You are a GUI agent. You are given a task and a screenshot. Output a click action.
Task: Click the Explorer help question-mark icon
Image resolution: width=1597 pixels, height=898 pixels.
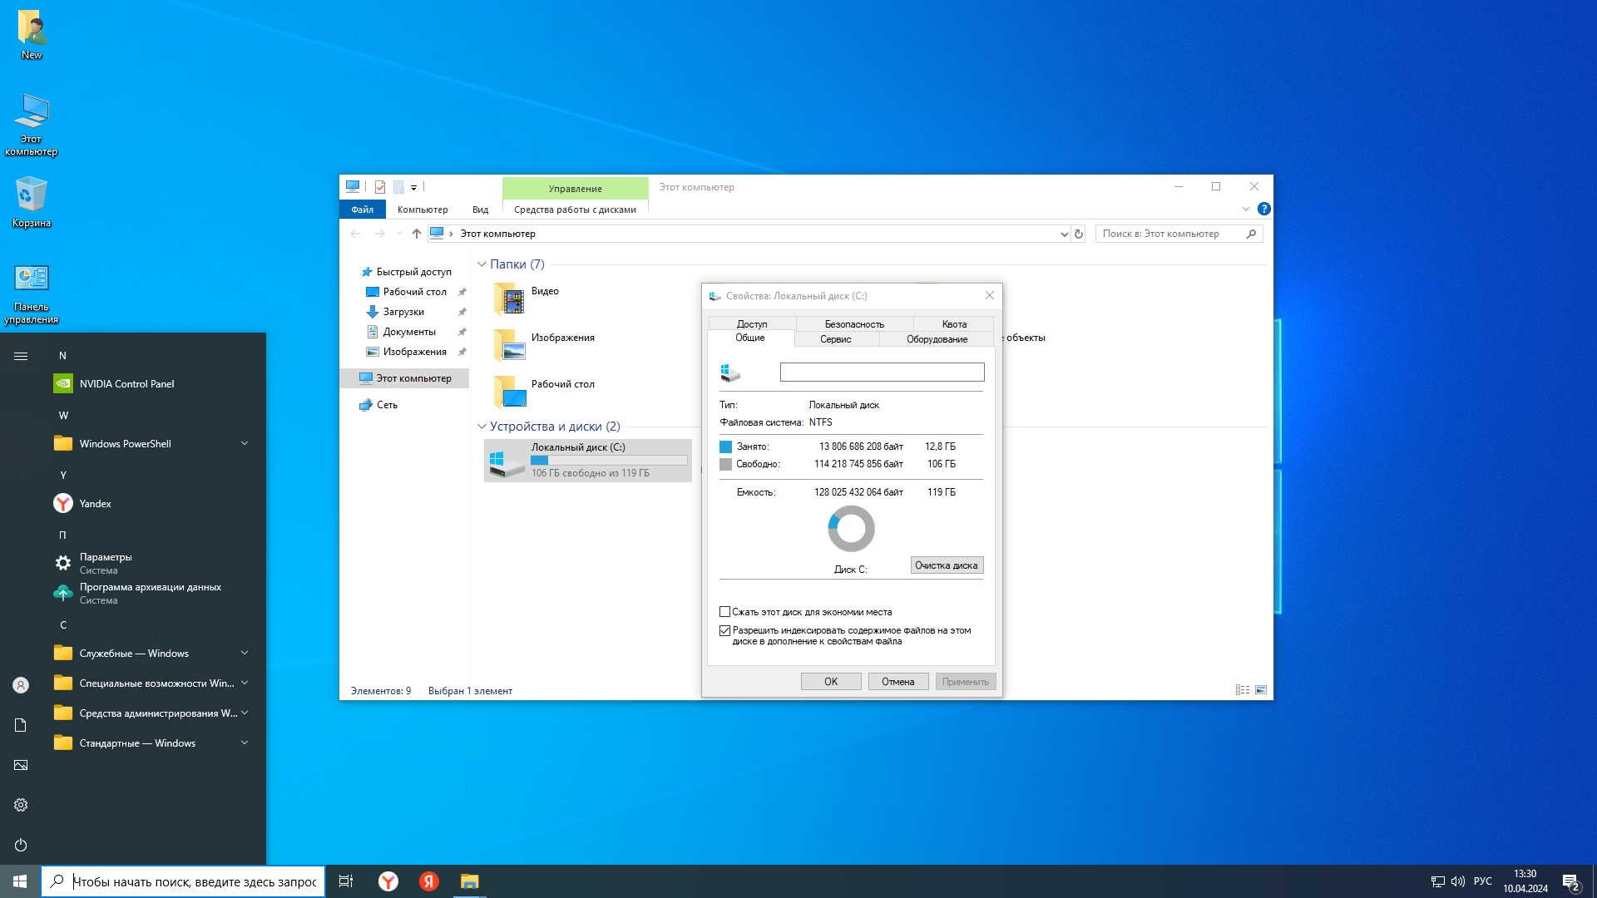(1263, 209)
